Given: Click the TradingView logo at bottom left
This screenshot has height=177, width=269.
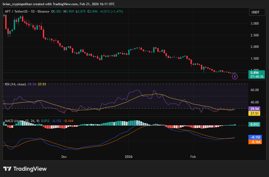Looking at the screenshot, I should tap(25, 169).
